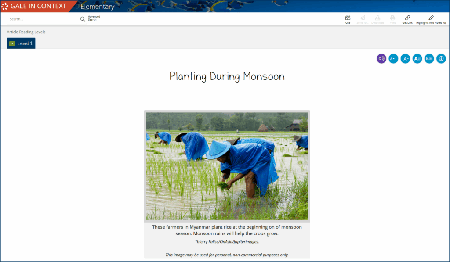Increase the article font size
This screenshot has width=450, height=262.
click(x=405, y=58)
